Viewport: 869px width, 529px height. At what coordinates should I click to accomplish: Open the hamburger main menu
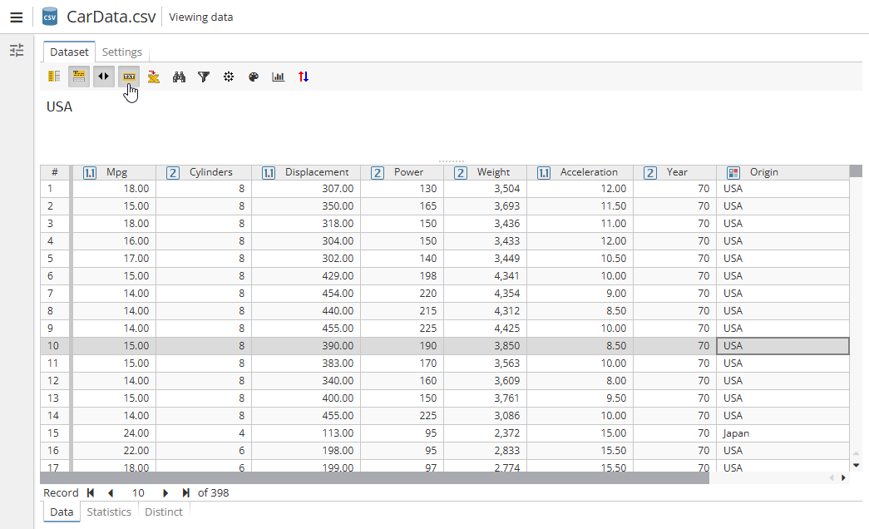(17, 17)
